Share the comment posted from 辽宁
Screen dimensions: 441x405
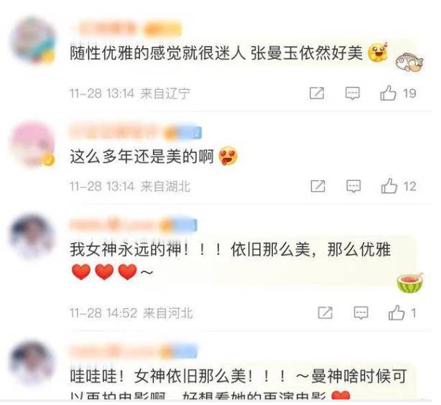coord(317,93)
